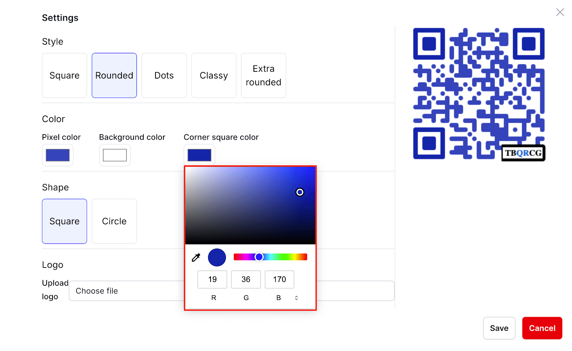Screen dimensions: 572x351
Task: Click the current color preview circle
Action: pos(217,257)
